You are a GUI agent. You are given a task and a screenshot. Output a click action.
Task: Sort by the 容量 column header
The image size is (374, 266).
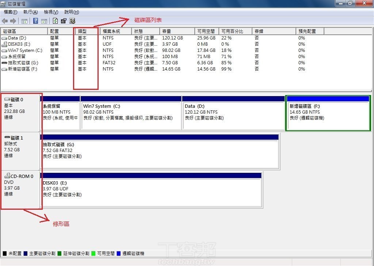[177, 31]
